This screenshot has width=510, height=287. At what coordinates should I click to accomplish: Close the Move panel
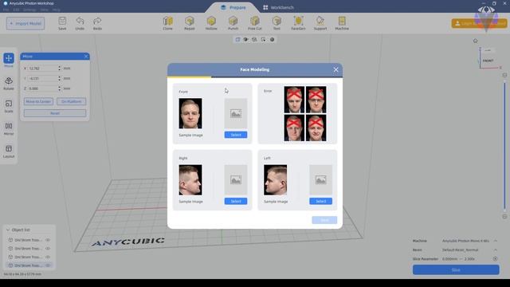86,57
